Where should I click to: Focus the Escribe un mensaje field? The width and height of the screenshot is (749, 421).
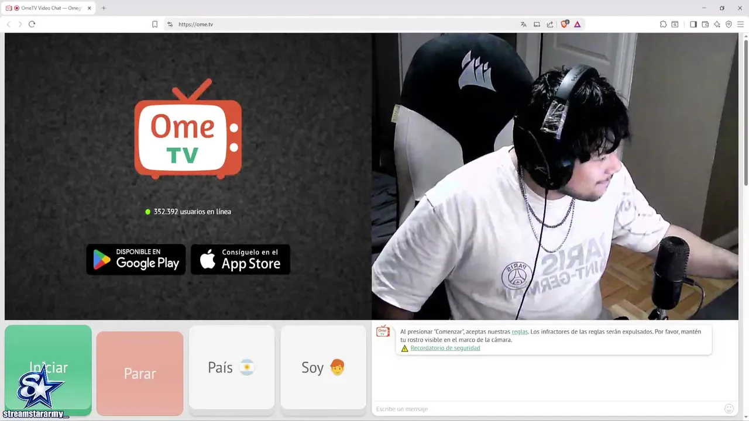tap(547, 409)
